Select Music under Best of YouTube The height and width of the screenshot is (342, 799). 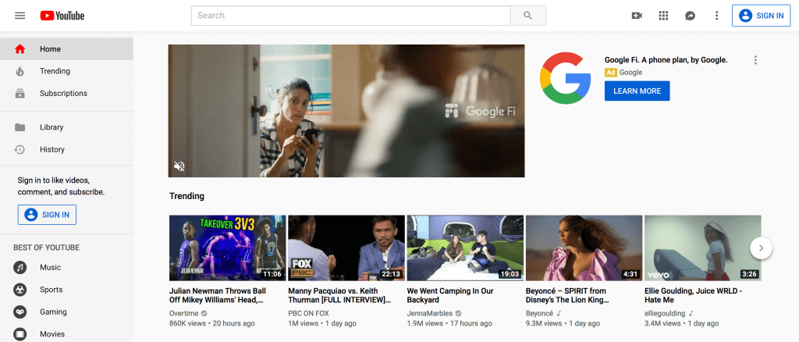[67, 267]
